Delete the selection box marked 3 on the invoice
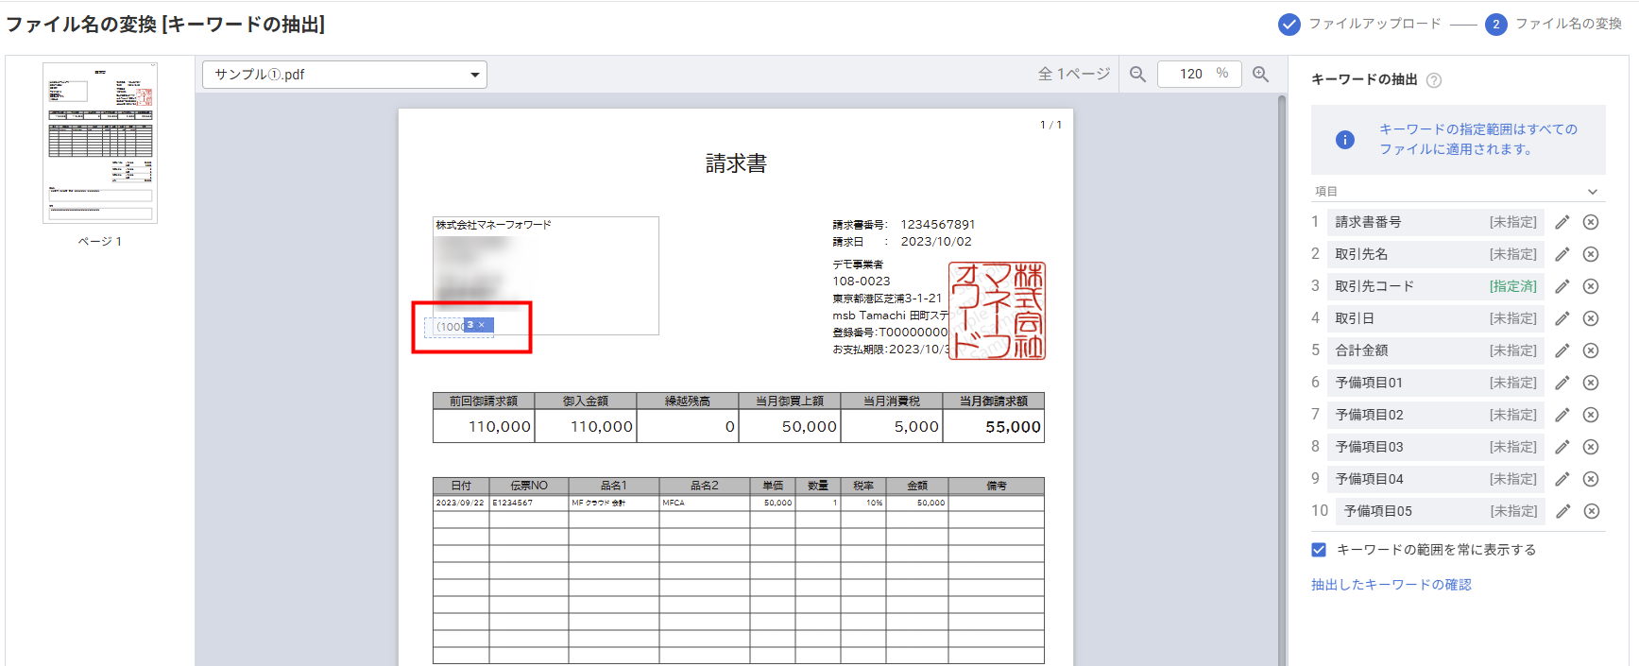Screen dimensions: 1639x666 (482, 325)
